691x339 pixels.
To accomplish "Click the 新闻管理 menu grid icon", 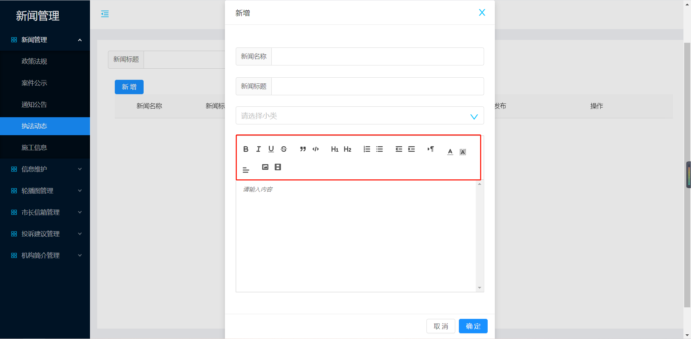I will click(14, 40).
